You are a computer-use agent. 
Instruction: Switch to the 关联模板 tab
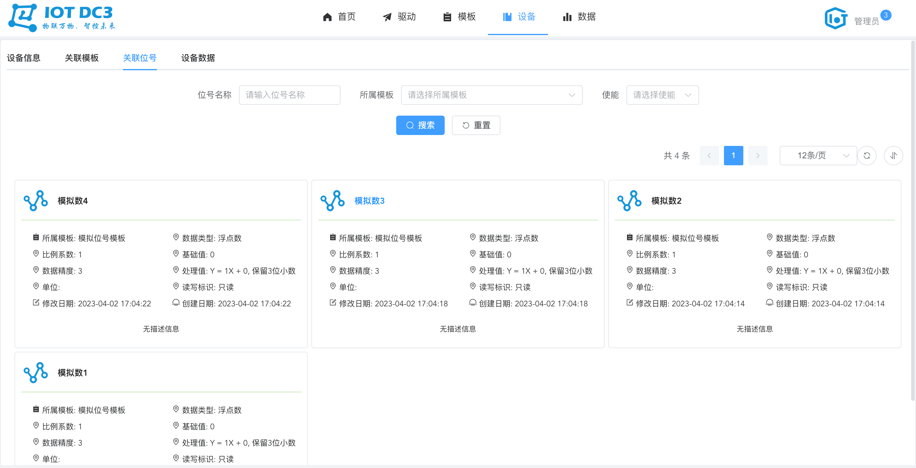coord(81,58)
